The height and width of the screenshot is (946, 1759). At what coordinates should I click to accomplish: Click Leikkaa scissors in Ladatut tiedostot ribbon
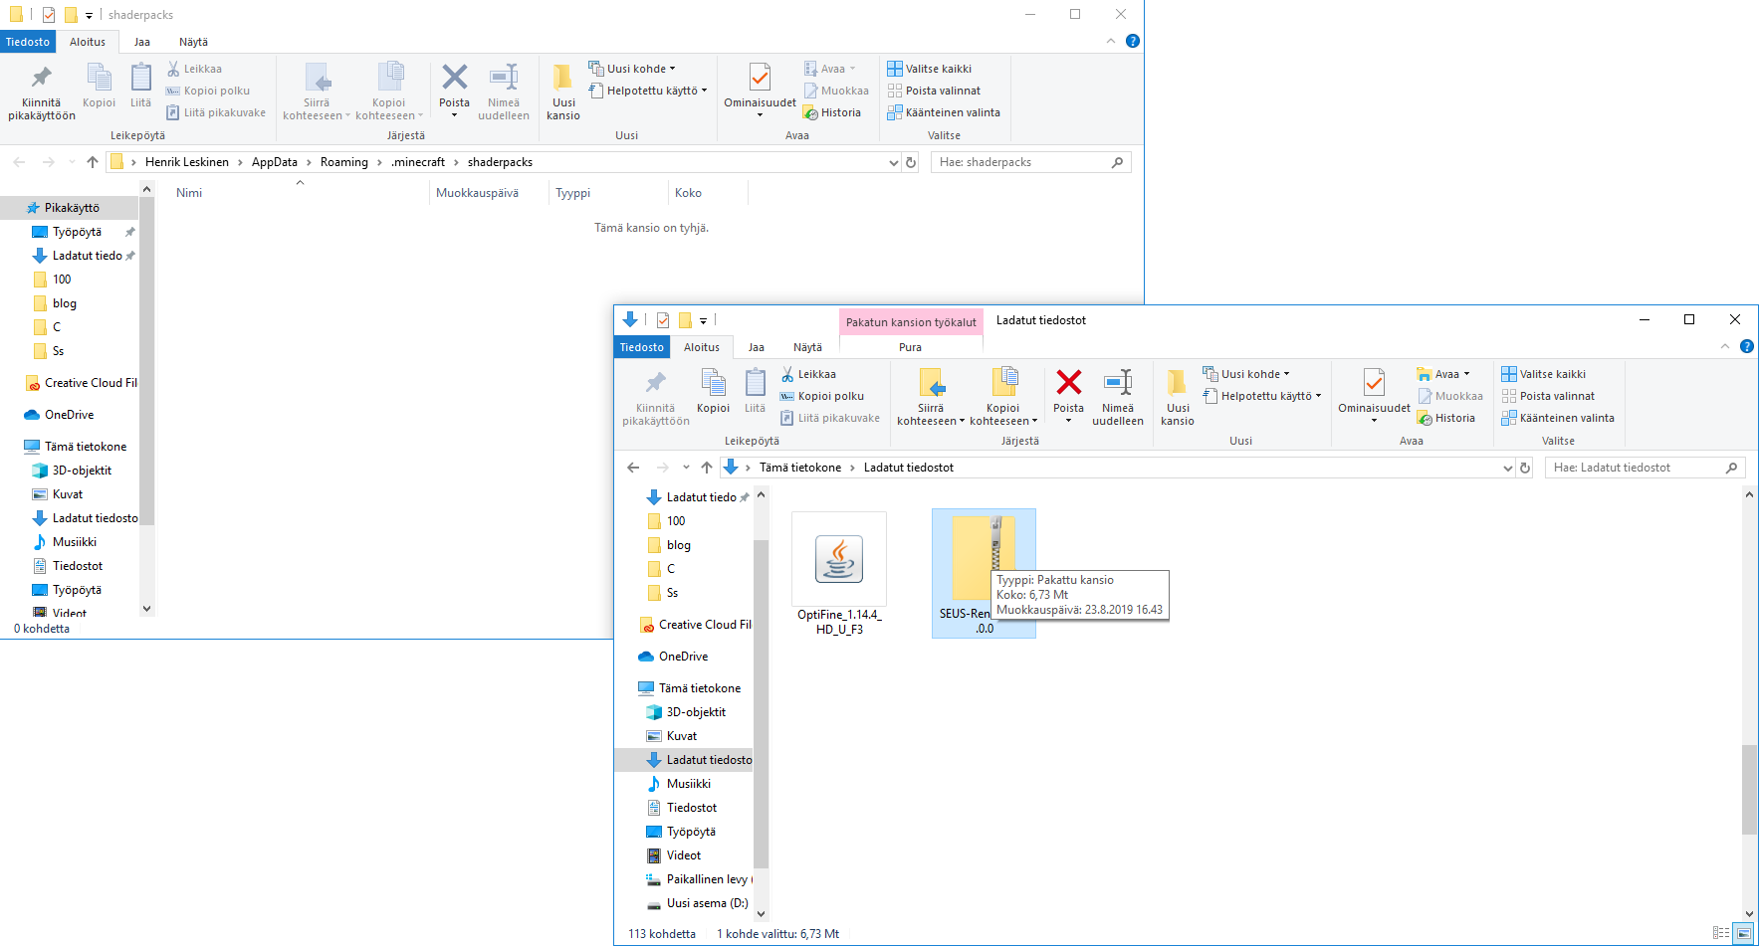(807, 374)
